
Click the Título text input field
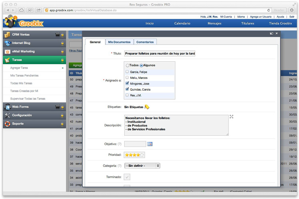click(x=160, y=53)
